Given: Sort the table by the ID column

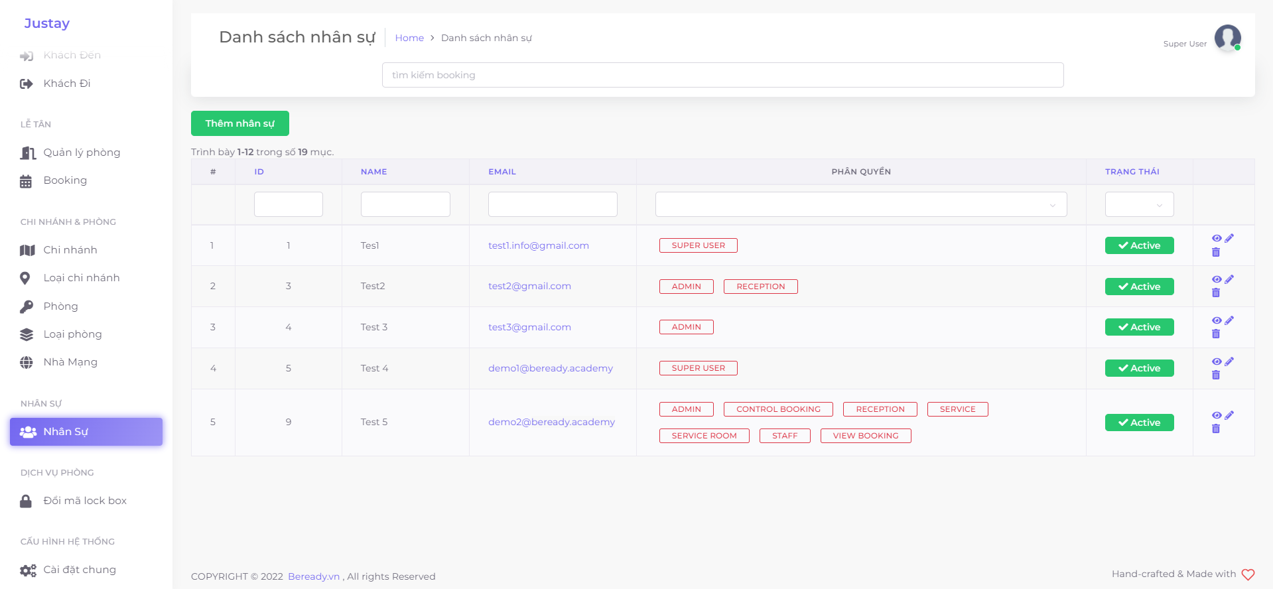Looking at the screenshot, I should point(259,172).
